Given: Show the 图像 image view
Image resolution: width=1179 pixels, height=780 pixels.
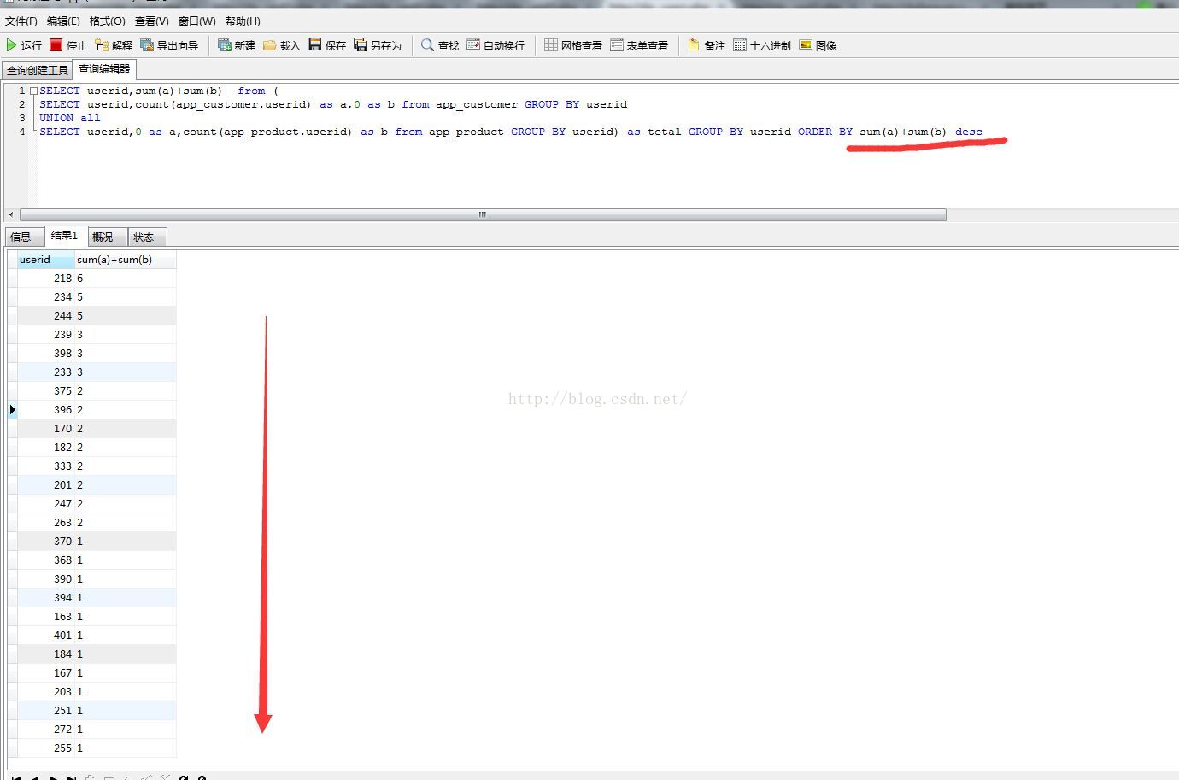Looking at the screenshot, I should click(x=818, y=45).
